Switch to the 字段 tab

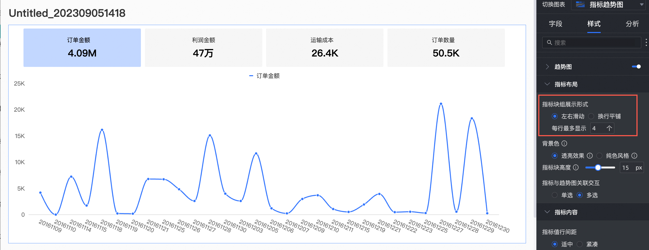click(x=555, y=24)
